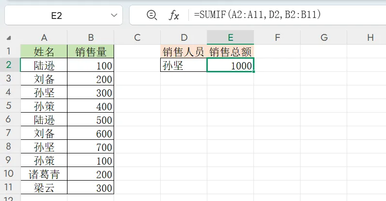
Task: Click the 销售量 header cell
Action: (x=91, y=51)
